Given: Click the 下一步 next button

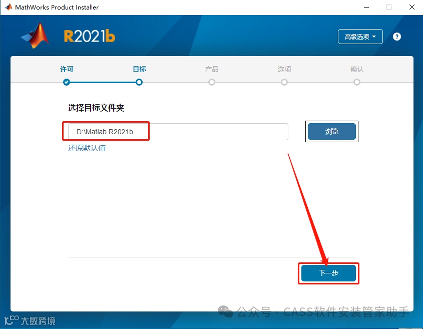Looking at the screenshot, I should 328,273.
